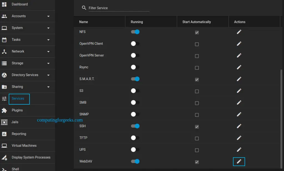Click the Tasks calendar icon

pos(4,40)
